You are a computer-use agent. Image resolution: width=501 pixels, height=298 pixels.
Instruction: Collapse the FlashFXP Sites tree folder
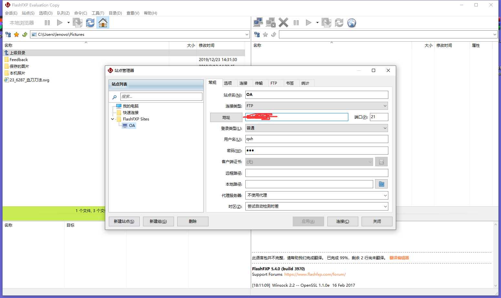pos(112,119)
